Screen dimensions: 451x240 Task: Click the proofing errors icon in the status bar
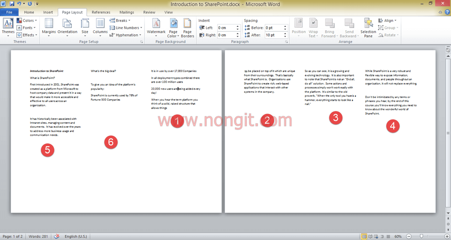point(57,236)
